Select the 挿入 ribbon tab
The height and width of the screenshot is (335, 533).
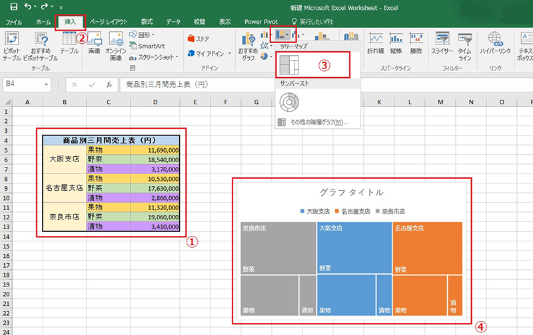[70, 22]
